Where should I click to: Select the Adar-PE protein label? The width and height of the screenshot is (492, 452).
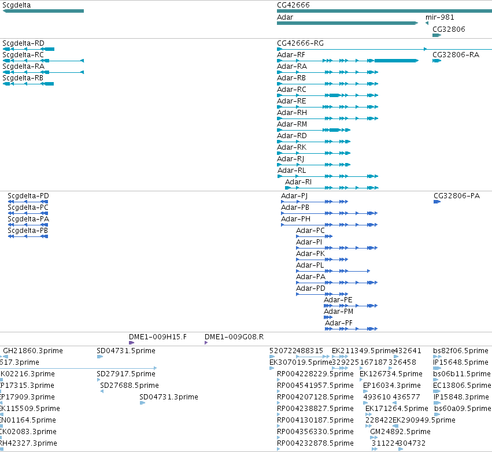coord(338,300)
